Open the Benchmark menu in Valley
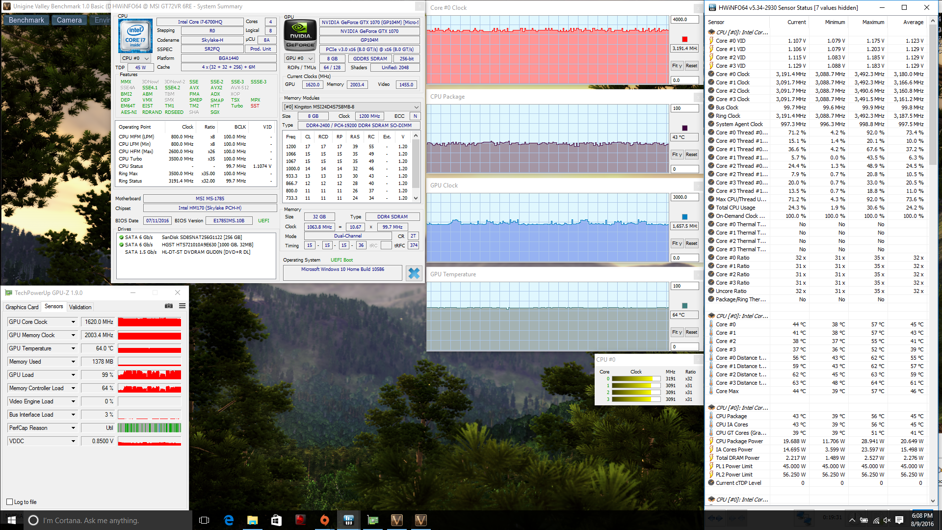Viewport: 942px width, 530px height. point(26,20)
